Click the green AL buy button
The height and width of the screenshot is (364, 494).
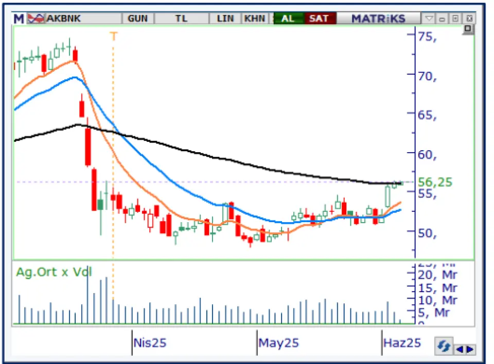click(288, 19)
